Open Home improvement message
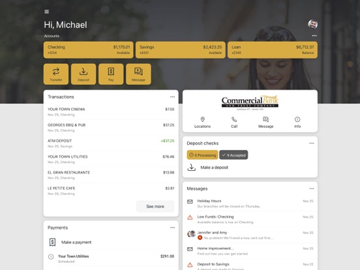 (x=250, y=251)
